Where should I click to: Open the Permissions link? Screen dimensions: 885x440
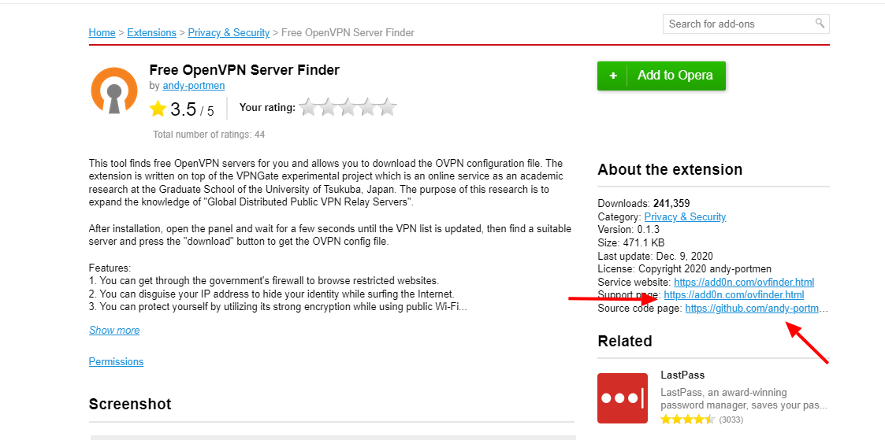coord(116,362)
